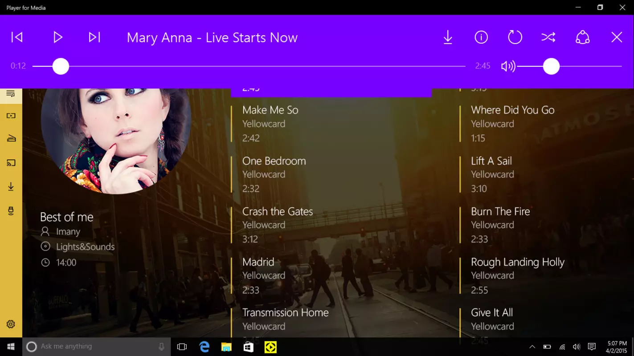Click the duration 14:00 text
The image size is (634, 356).
(x=66, y=263)
